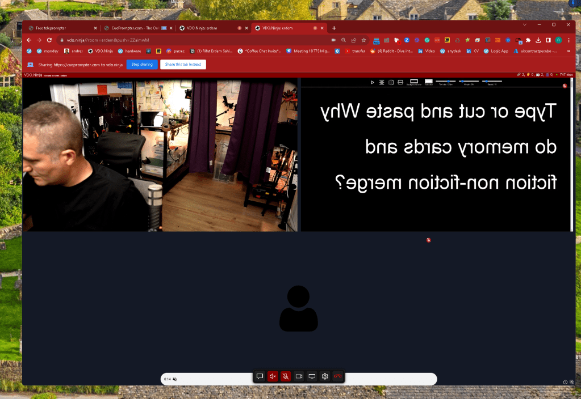Open the anydesk bookmark
Viewport: 581px width, 399px height.
coord(450,51)
